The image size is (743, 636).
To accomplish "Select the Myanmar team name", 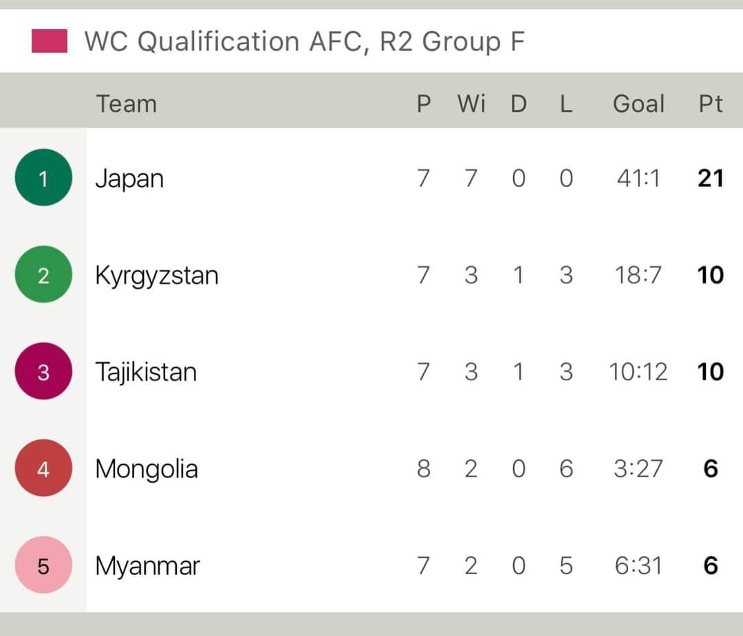I will (147, 567).
